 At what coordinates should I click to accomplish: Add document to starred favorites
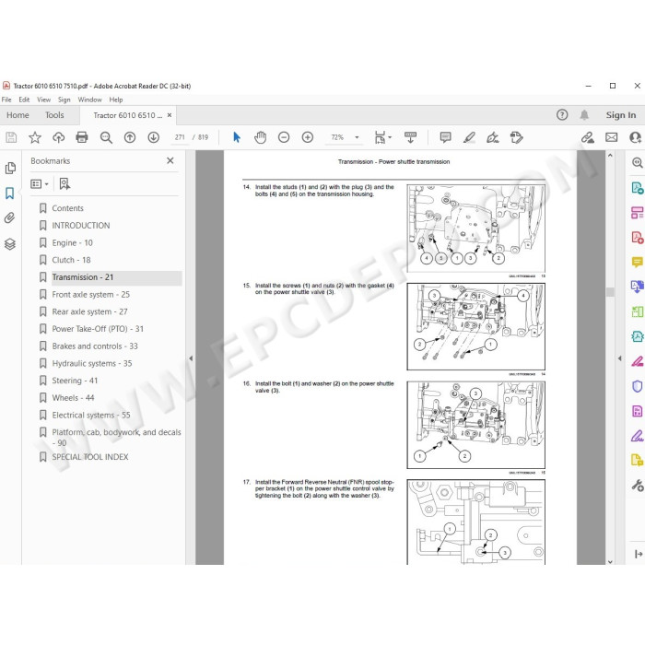(x=35, y=137)
